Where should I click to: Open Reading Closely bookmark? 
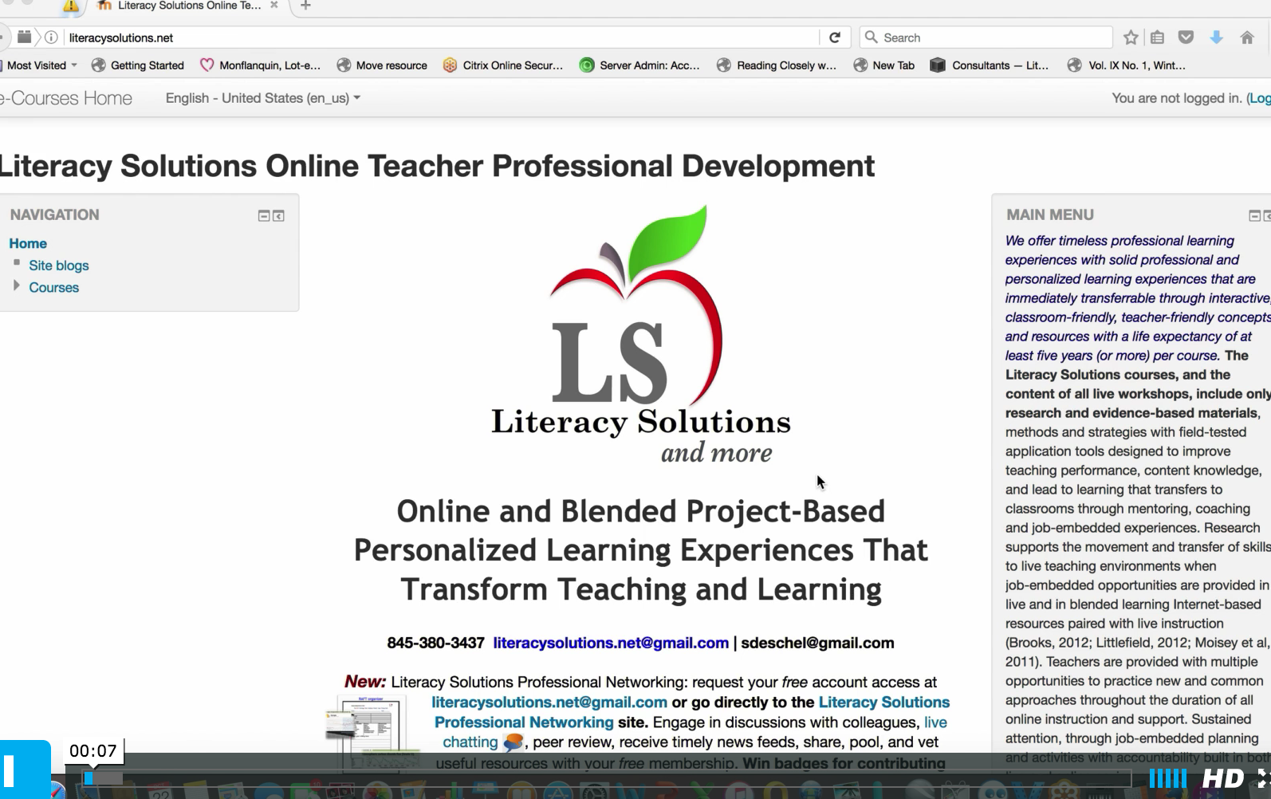pyautogui.click(x=777, y=65)
